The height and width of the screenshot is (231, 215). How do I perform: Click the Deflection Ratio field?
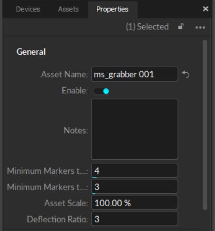pyautogui.click(x=135, y=219)
